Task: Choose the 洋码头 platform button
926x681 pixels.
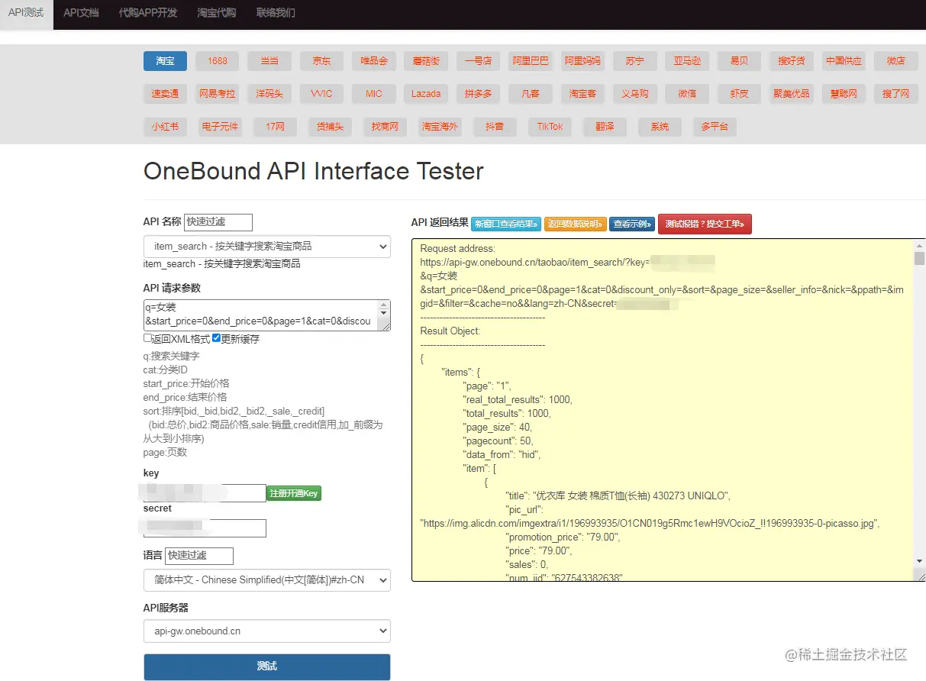Action: 269,94
